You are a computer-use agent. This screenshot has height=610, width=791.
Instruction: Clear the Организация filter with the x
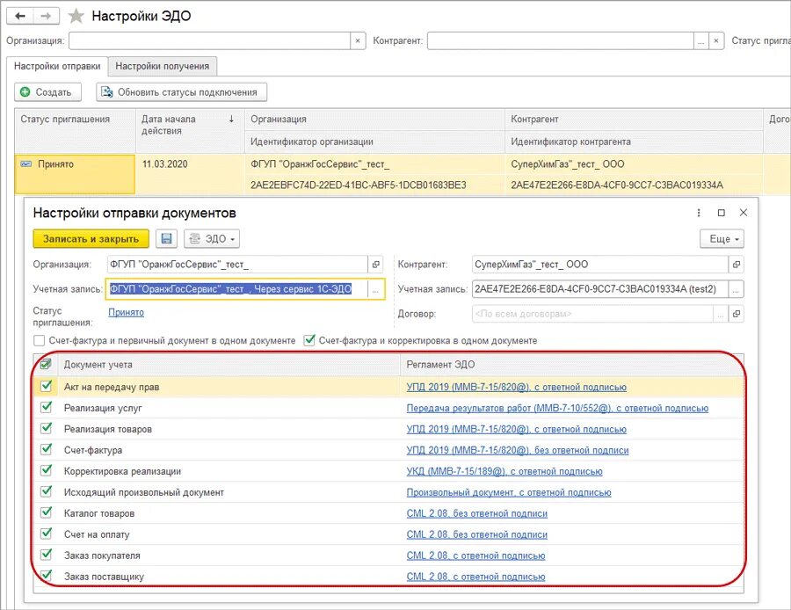[x=358, y=41]
